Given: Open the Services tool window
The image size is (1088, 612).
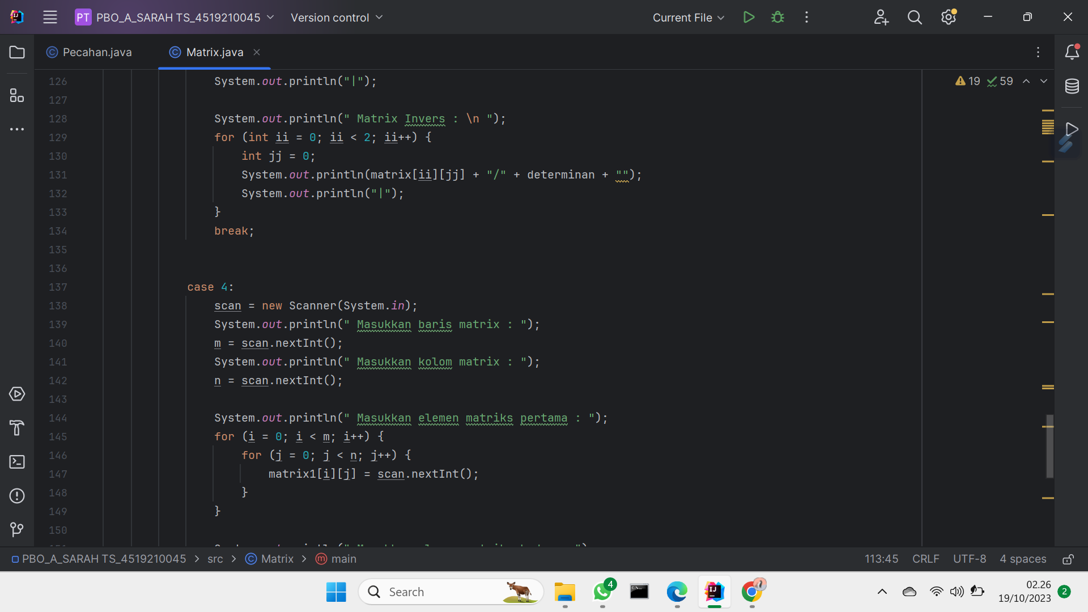Looking at the screenshot, I should pos(17,395).
